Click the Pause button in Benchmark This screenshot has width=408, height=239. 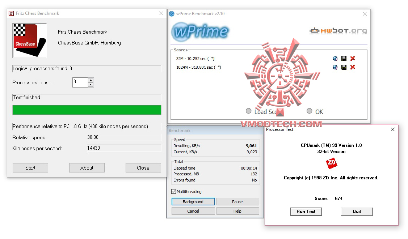237,202
